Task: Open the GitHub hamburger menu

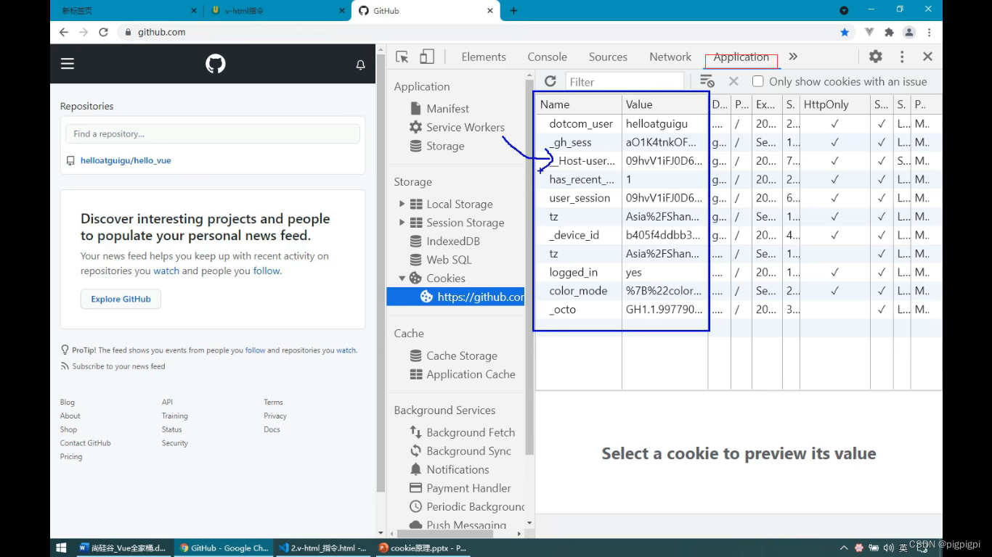Action: (68, 64)
